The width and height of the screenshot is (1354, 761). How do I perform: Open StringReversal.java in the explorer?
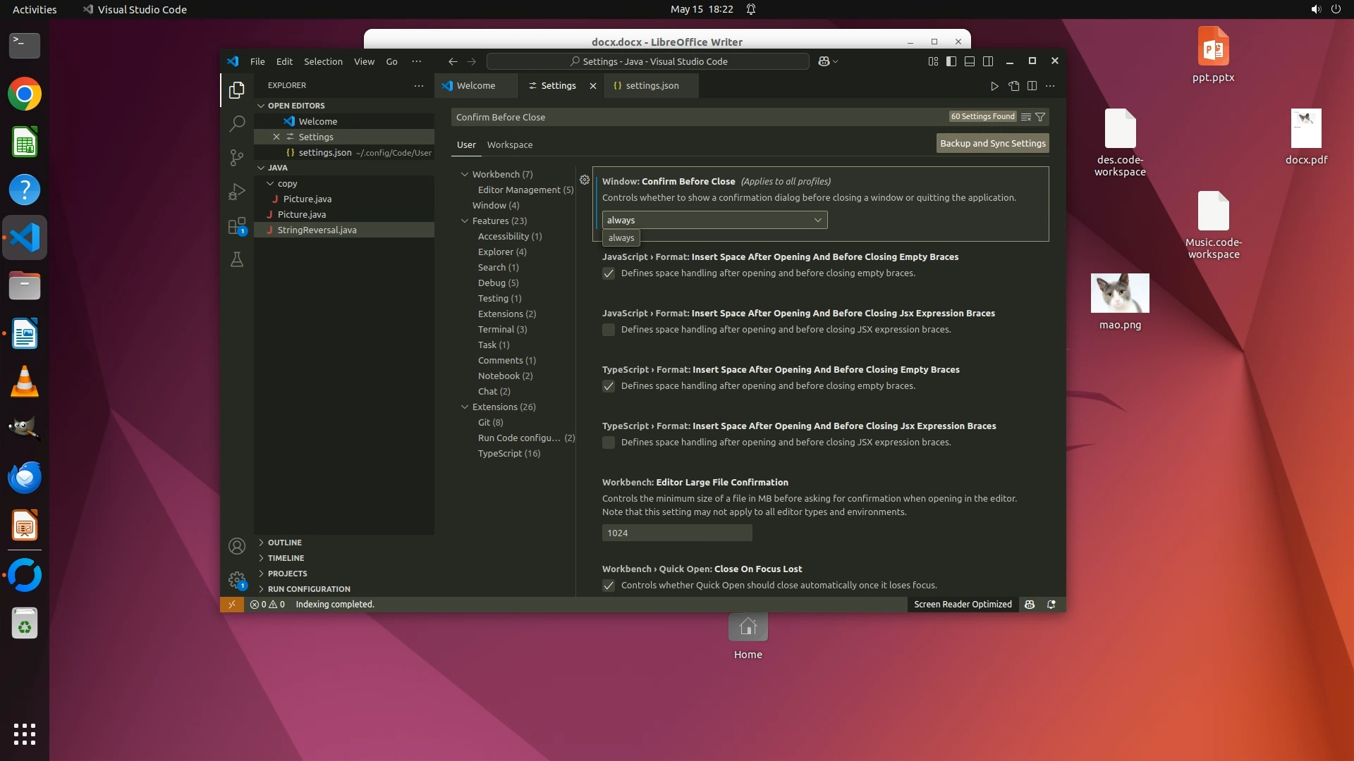click(x=317, y=230)
